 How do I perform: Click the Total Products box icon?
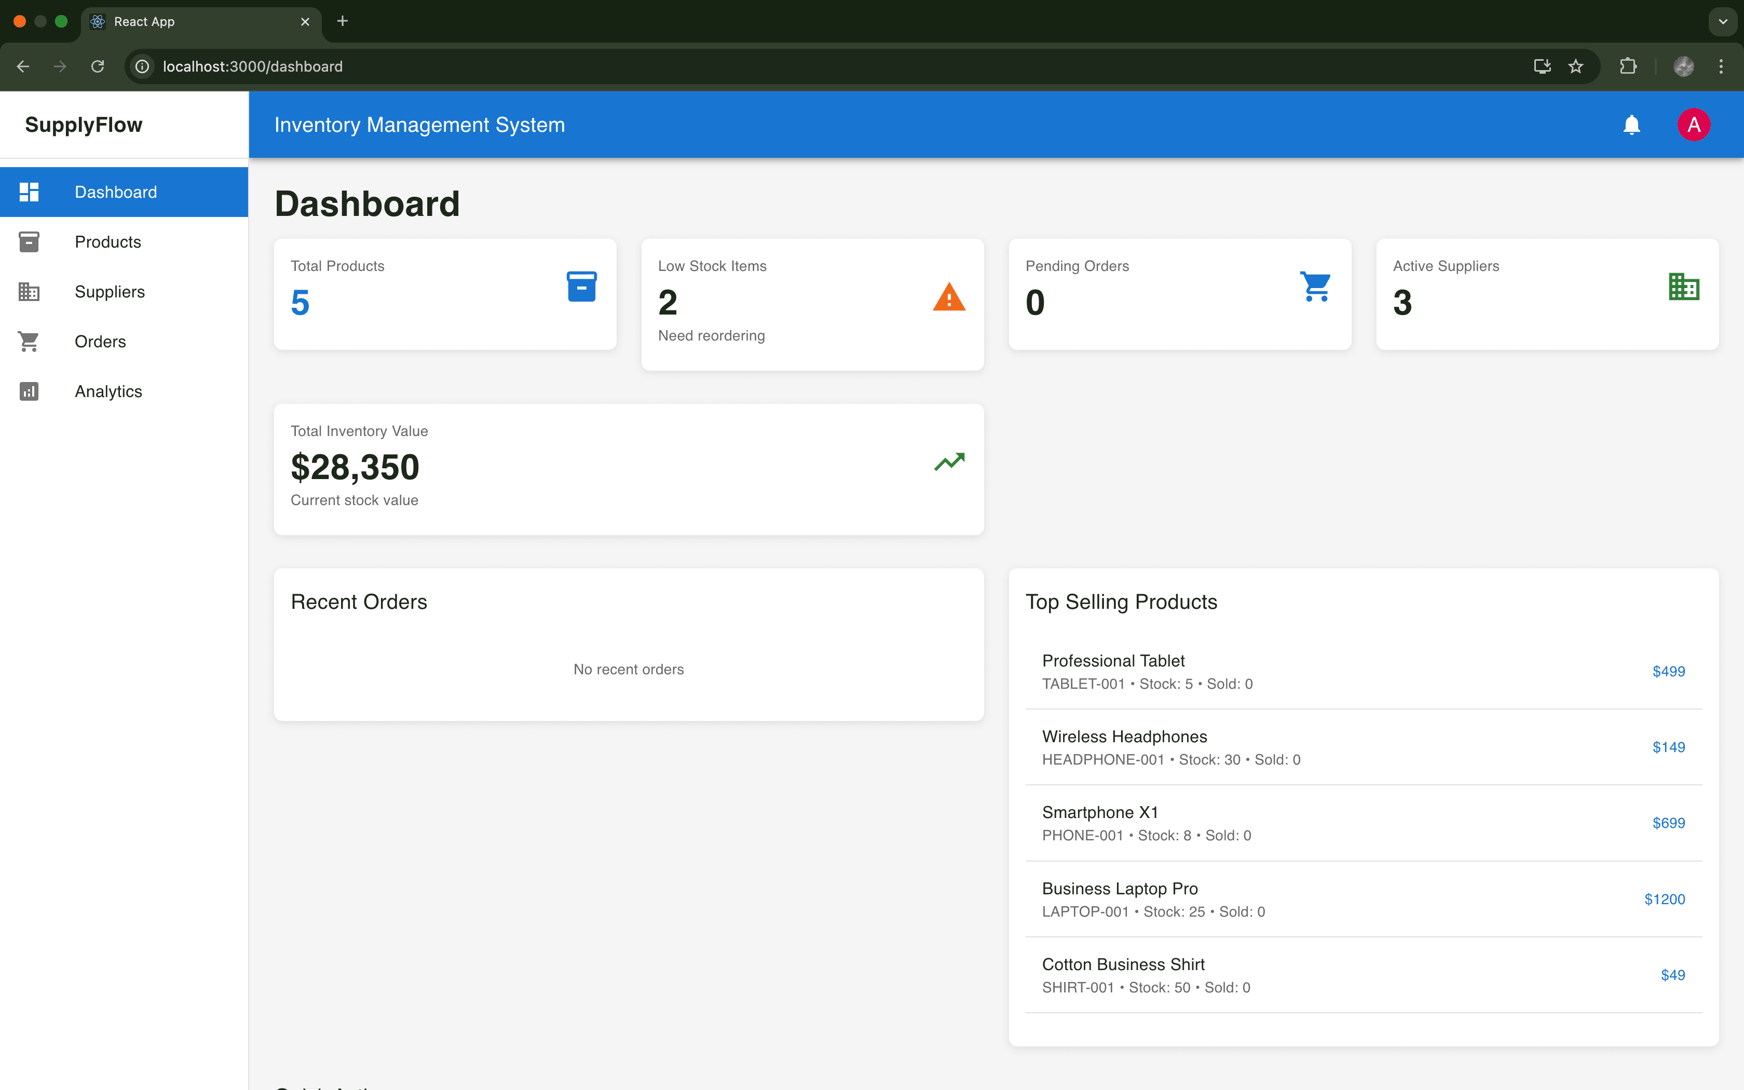581,286
